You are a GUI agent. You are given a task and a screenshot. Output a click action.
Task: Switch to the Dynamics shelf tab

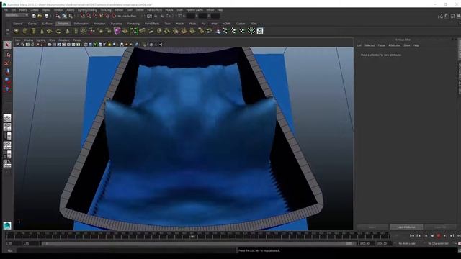[116, 24]
